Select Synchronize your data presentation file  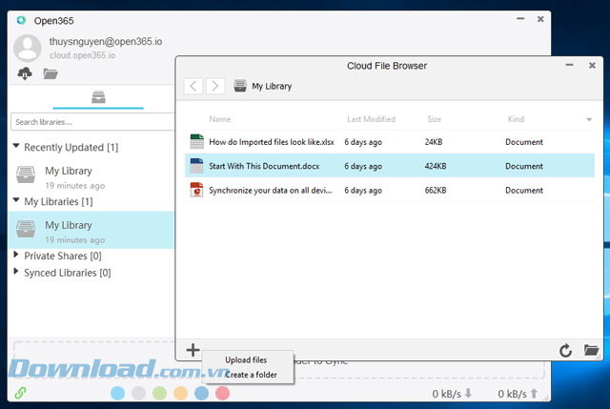click(x=390, y=191)
